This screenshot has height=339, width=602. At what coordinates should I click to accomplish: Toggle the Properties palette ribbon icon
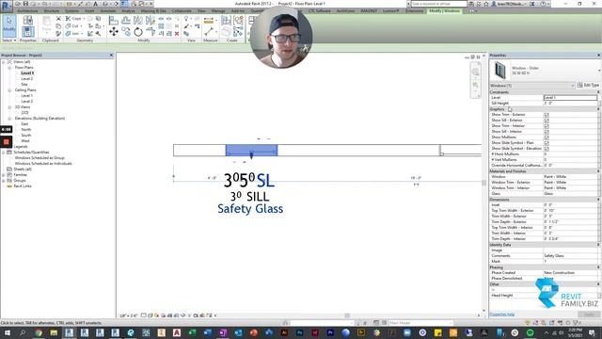click(x=27, y=31)
